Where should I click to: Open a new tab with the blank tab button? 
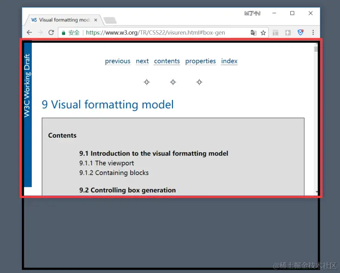pyautogui.click(x=110, y=20)
